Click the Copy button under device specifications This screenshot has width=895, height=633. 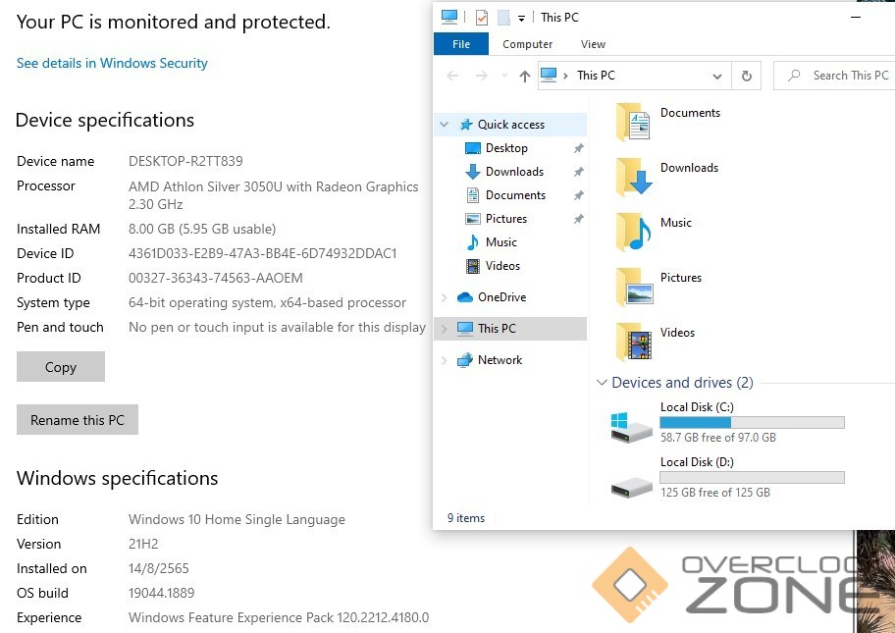(x=61, y=367)
